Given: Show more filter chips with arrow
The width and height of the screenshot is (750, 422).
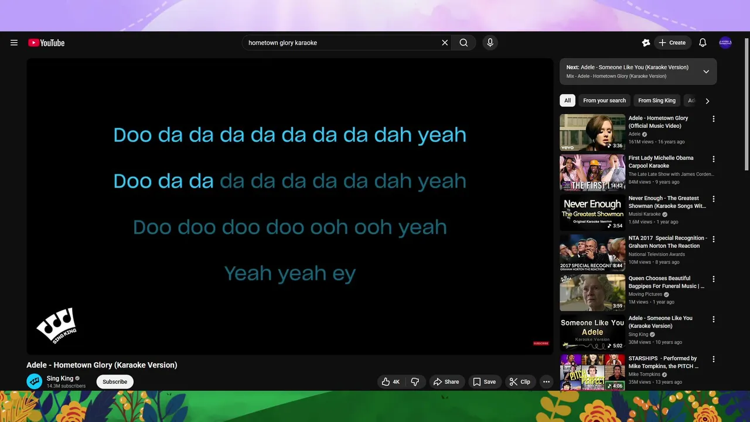Looking at the screenshot, I should (707, 101).
